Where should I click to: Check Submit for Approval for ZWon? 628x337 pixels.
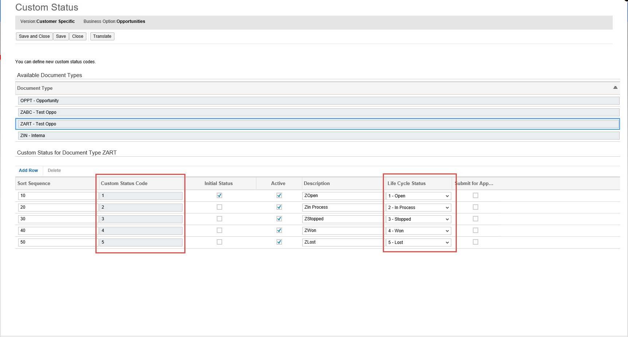(475, 230)
